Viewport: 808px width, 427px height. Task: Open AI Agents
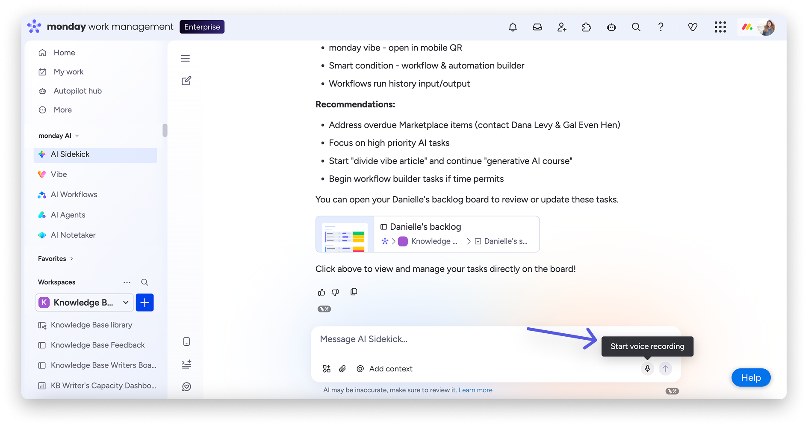(x=68, y=215)
